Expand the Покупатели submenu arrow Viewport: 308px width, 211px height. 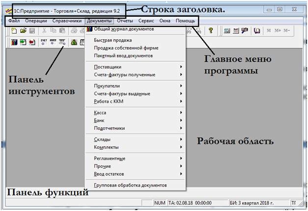(181, 86)
